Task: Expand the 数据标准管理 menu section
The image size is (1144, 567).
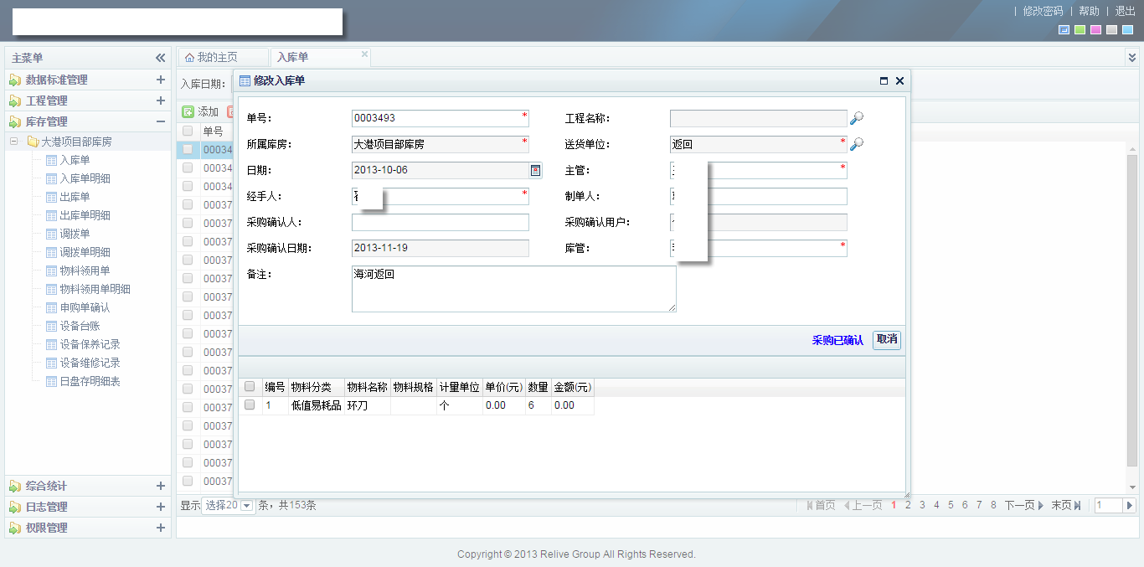Action: click(x=160, y=80)
